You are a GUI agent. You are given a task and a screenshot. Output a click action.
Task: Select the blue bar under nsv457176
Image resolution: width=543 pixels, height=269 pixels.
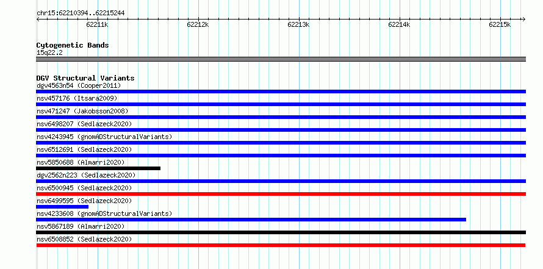click(281, 104)
